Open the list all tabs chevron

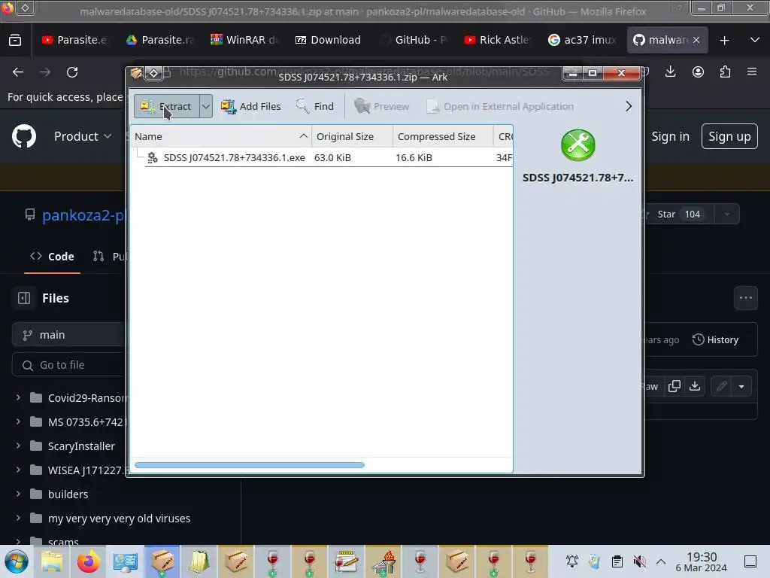[755, 40]
